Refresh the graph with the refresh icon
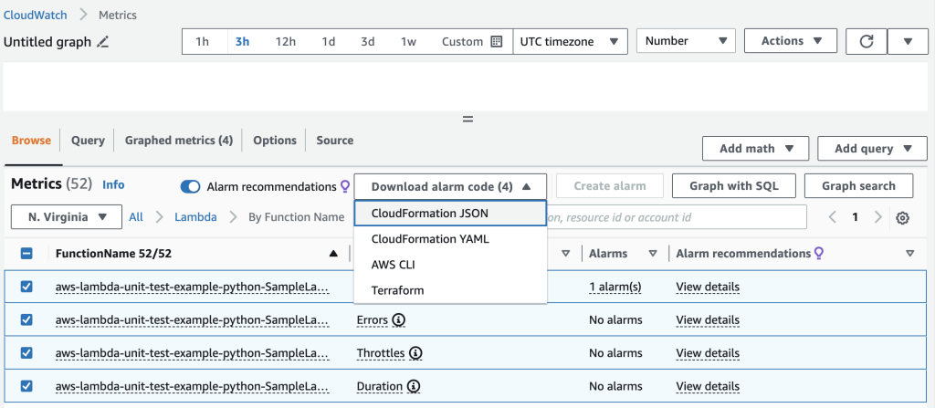This screenshot has width=935, height=408. click(x=867, y=41)
